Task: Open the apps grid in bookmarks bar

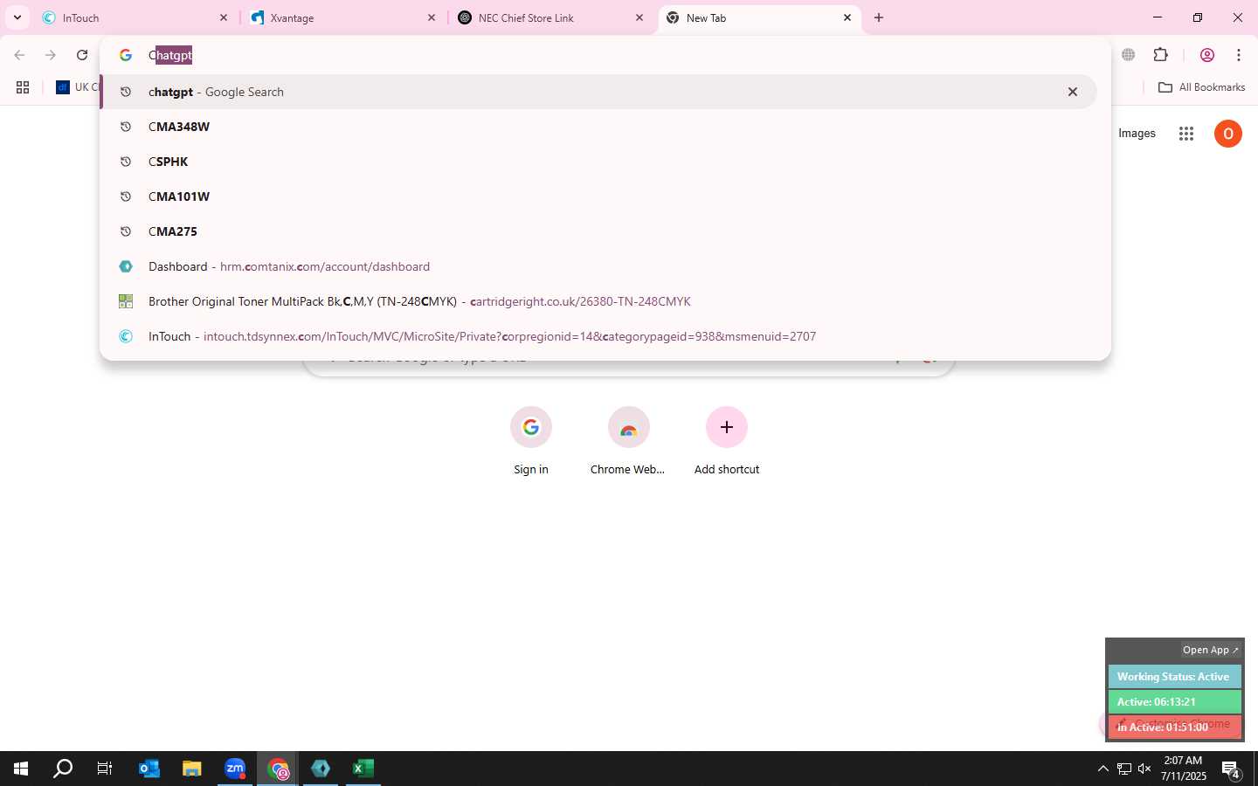Action: point(23,87)
